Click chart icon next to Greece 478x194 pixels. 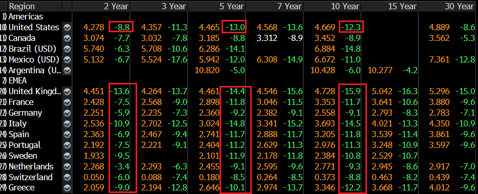click(x=67, y=188)
